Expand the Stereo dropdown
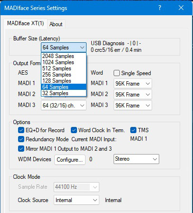The image size is (193, 213). coord(136,159)
